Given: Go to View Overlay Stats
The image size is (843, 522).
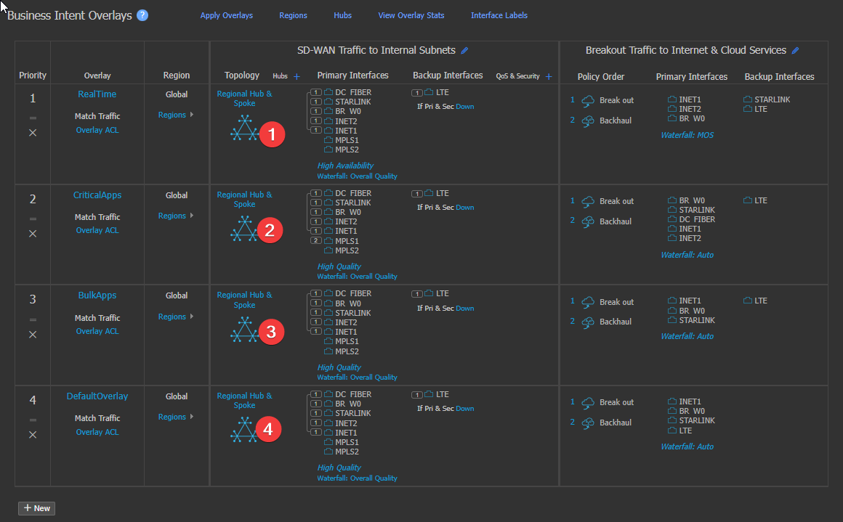Looking at the screenshot, I should coord(411,15).
